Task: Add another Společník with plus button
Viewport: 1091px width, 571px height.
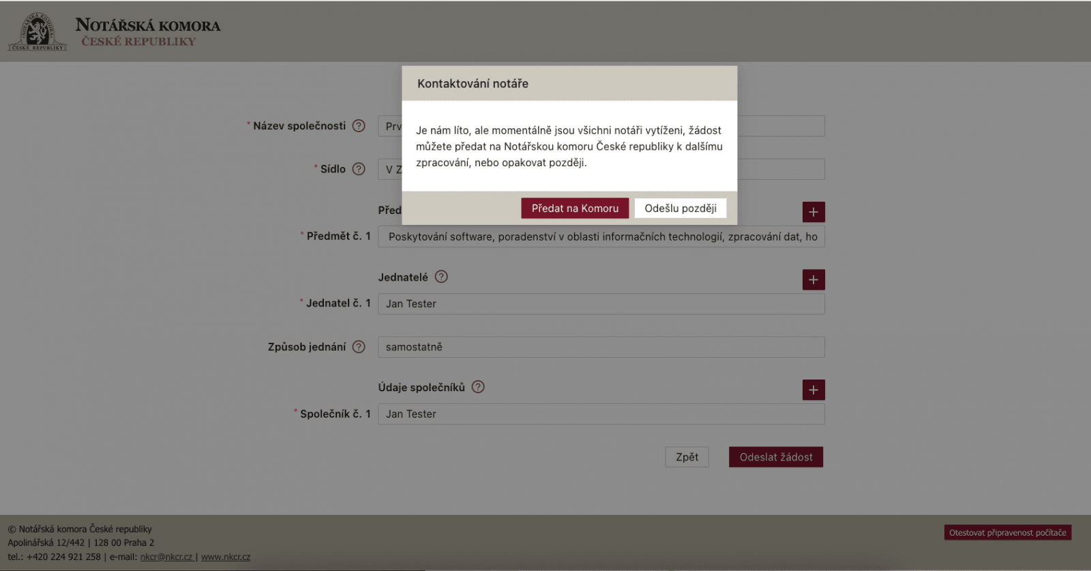Action: [x=813, y=390]
